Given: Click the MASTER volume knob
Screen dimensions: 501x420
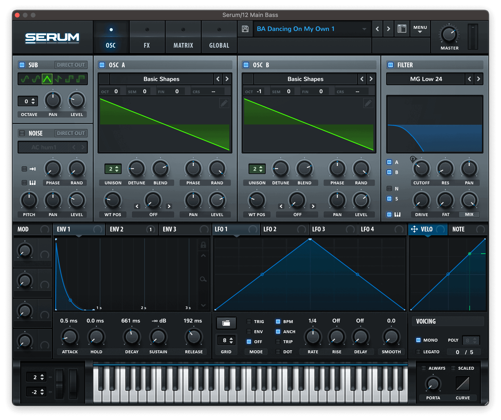Looking at the screenshot, I should click(449, 35).
